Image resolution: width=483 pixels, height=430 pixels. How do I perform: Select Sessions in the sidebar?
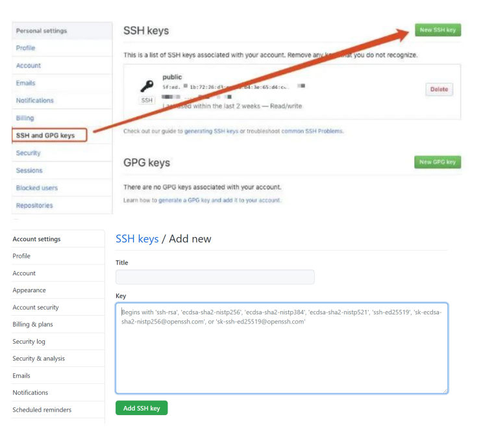(x=29, y=170)
